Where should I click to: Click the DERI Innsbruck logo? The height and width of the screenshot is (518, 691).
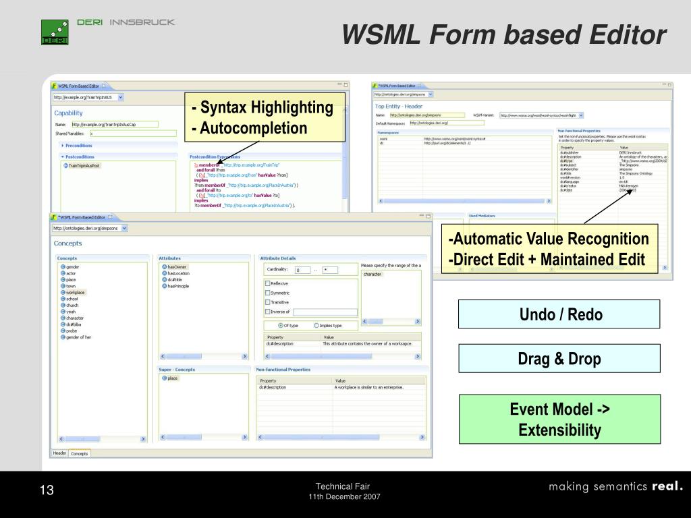pos(55,32)
